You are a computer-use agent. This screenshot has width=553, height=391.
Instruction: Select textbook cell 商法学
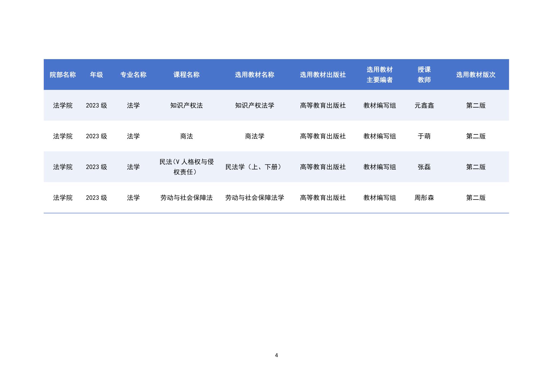pos(254,136)
